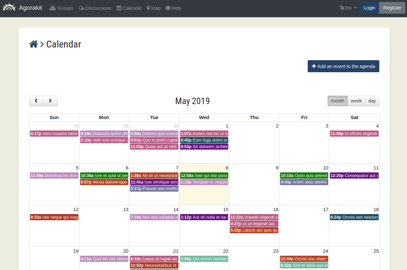Go to previous month with left chevron

point(36,101)
